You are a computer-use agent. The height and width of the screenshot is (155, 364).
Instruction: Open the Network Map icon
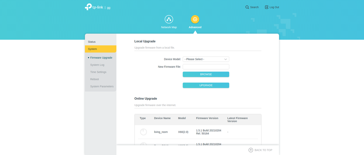169,19
